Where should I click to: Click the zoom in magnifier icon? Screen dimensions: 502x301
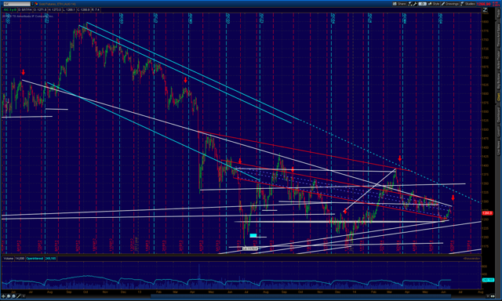pyautogui.click(x=9, y=296)
